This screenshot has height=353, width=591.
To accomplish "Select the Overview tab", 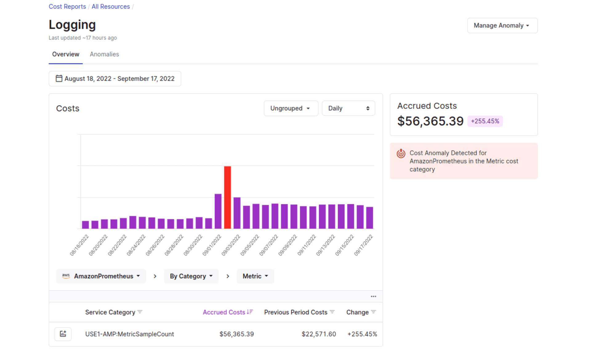I will tap(65, 54).
